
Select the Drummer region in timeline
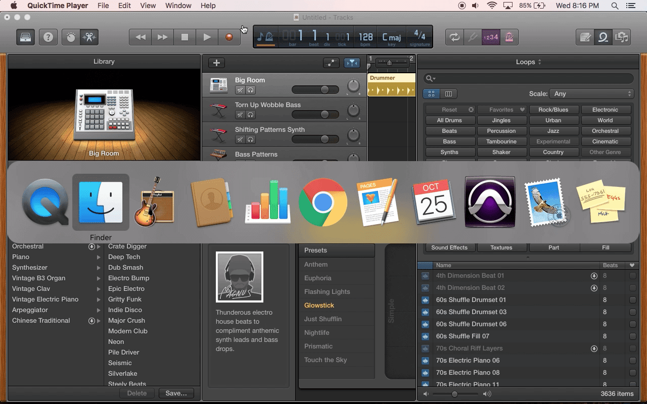coord(391,85)
